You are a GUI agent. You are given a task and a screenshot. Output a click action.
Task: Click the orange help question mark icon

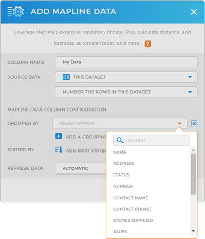[148, 44]
